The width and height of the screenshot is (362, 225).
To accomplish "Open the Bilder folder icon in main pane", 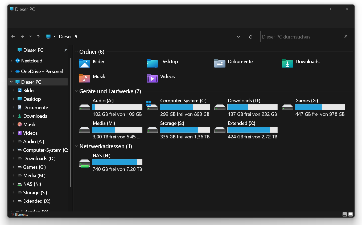I will tap(85, 63).
